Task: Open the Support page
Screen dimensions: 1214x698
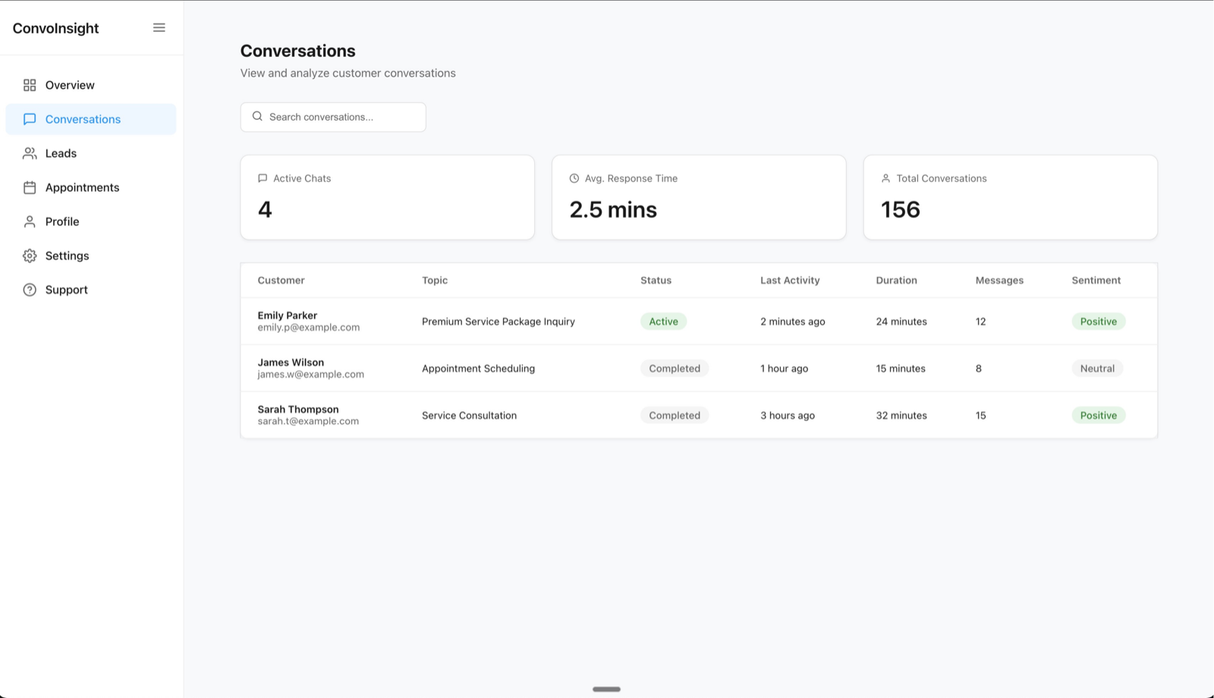Action: (x=91, y=290)
